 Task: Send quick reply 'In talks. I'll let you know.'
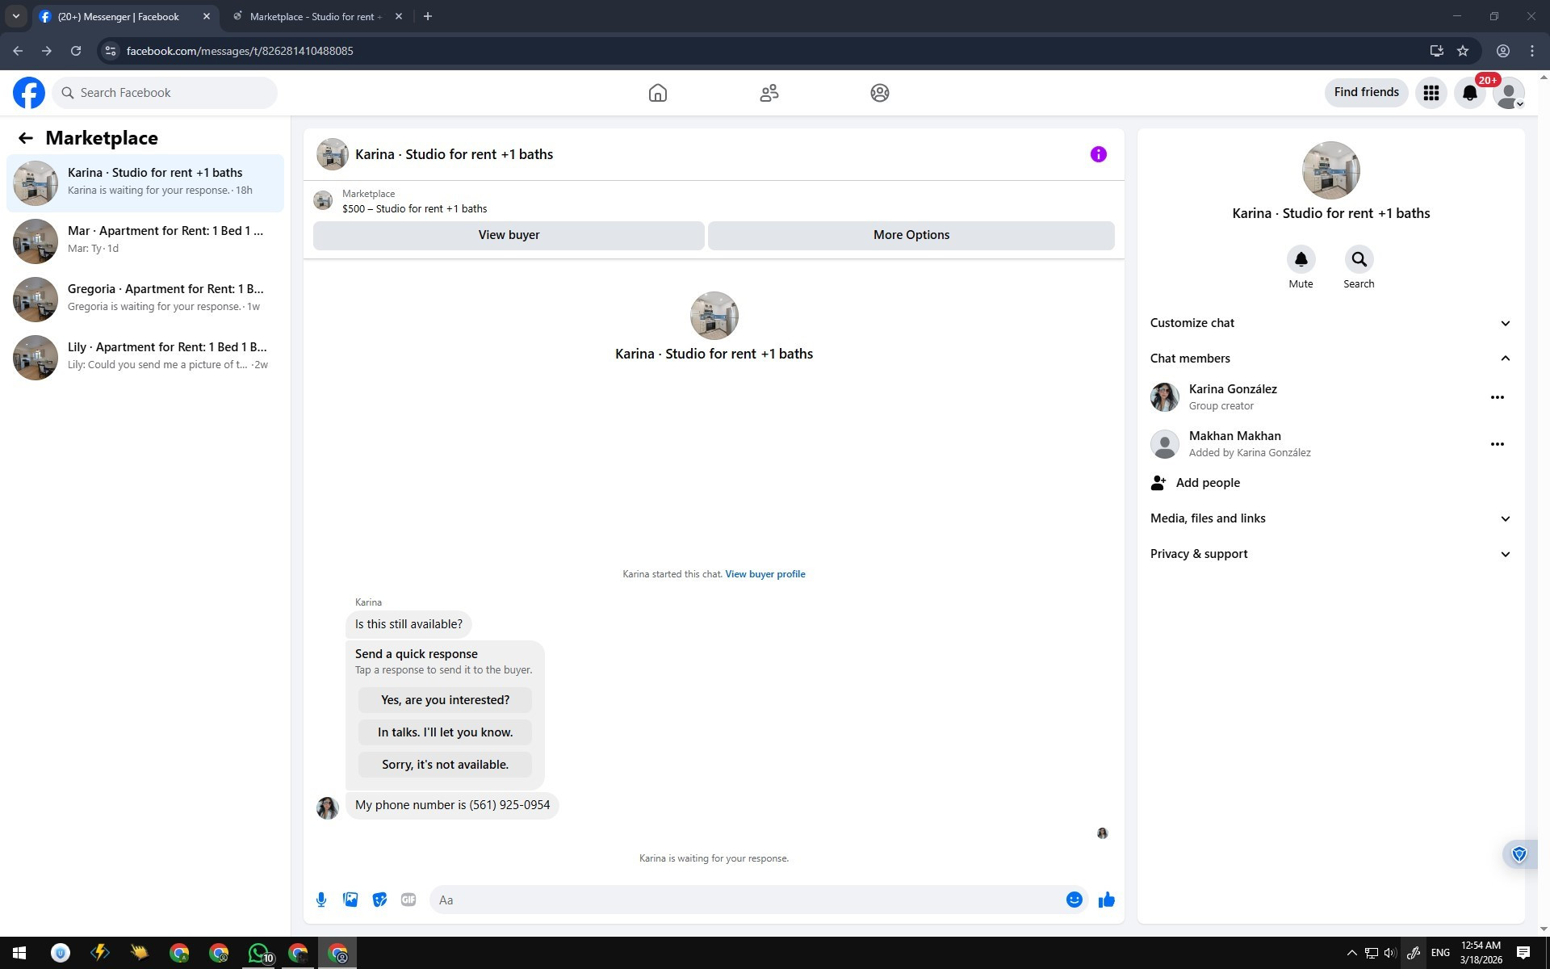pos(446,732)
